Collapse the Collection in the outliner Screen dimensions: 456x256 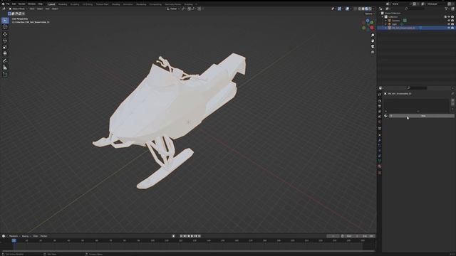point(383,17)
